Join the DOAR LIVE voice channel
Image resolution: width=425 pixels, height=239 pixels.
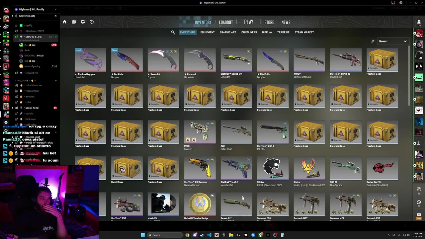click(x=36, y=73)
